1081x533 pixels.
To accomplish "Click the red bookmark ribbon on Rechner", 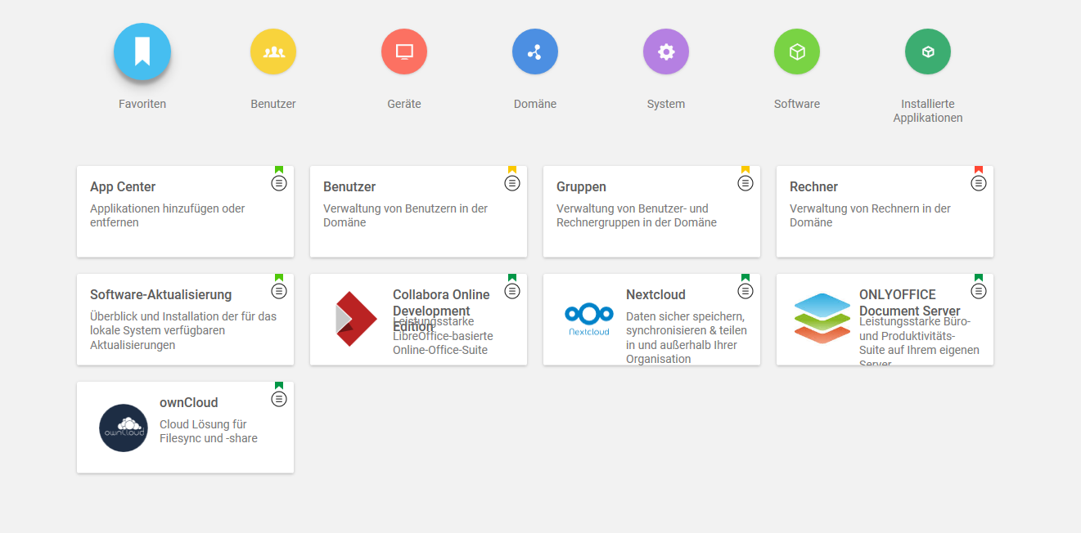I will [x=979, y=170].
